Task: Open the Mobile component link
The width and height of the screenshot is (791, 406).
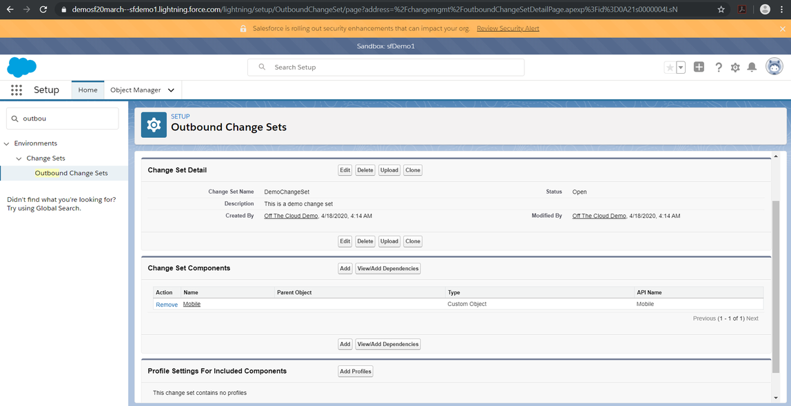Action: [x=192, y=304]
